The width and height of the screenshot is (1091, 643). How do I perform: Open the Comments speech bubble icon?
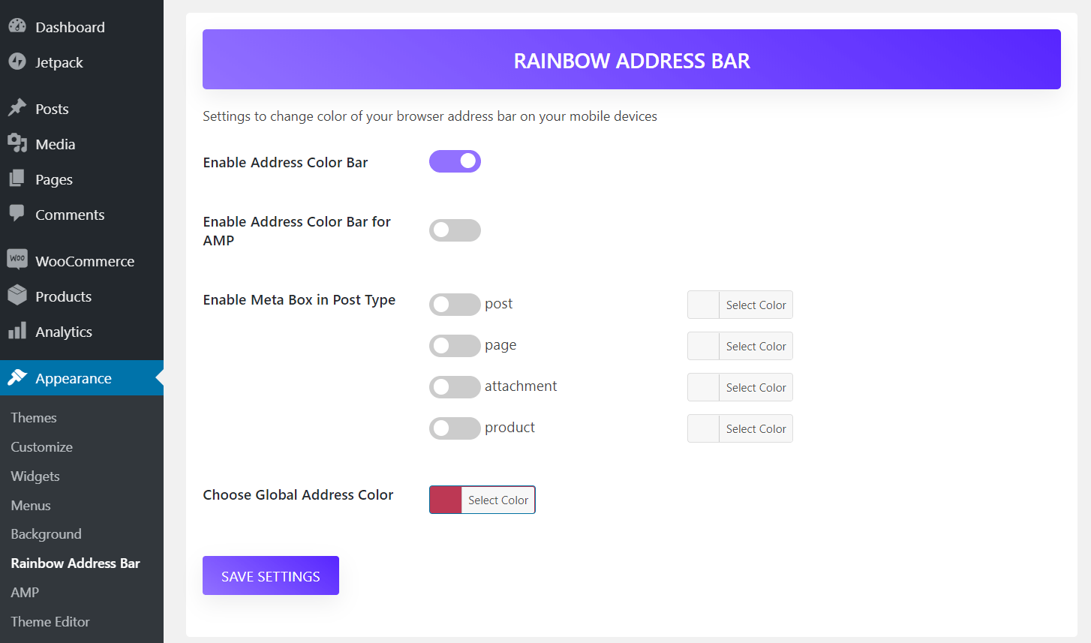[17, 214]
